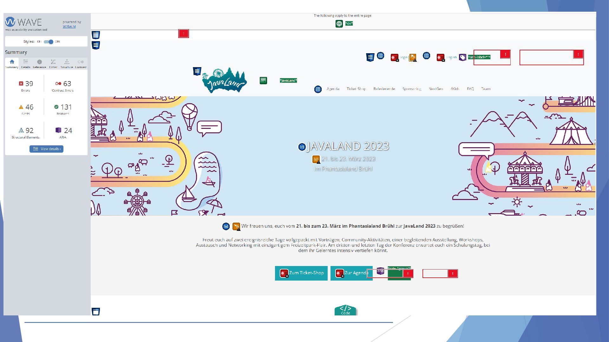Click the green Features checkmark icon
Image resolution: width=609 pixels, height=342 pixels.
56,107
